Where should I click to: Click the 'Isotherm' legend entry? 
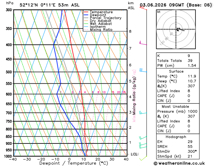98,27
